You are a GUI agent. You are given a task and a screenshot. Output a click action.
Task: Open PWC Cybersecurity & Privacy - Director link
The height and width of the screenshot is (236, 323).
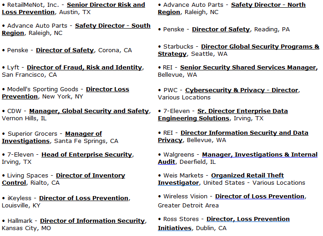point(242,90)
